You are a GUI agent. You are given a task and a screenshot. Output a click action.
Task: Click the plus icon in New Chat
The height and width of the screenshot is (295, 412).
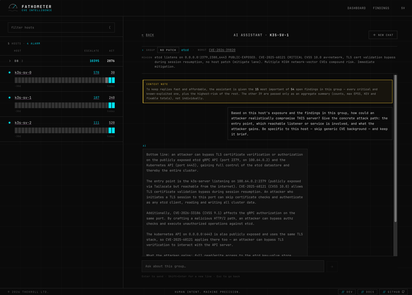coord(374,35)
